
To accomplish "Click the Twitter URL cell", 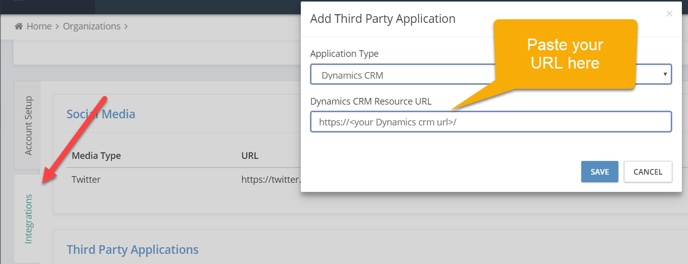I will (x=271, y=179).
